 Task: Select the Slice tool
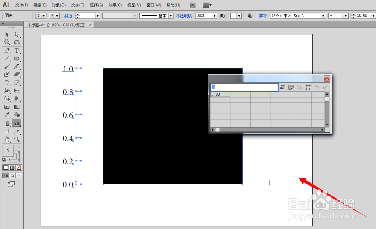[17, 131]
